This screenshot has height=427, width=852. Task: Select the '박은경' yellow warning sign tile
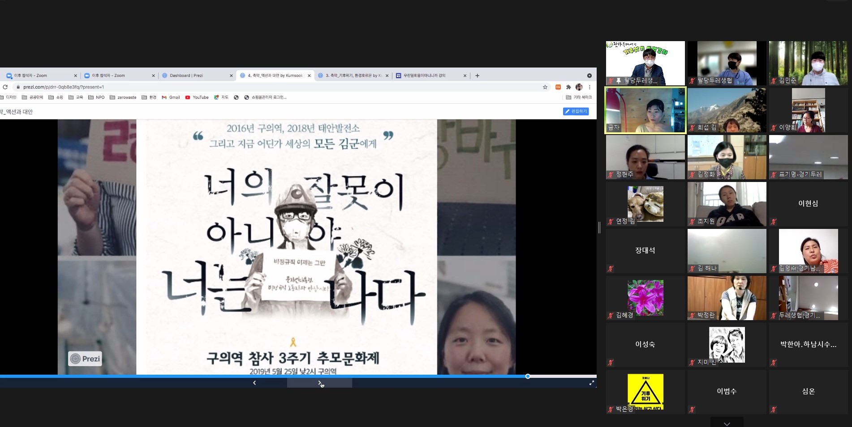pos(645,392)
